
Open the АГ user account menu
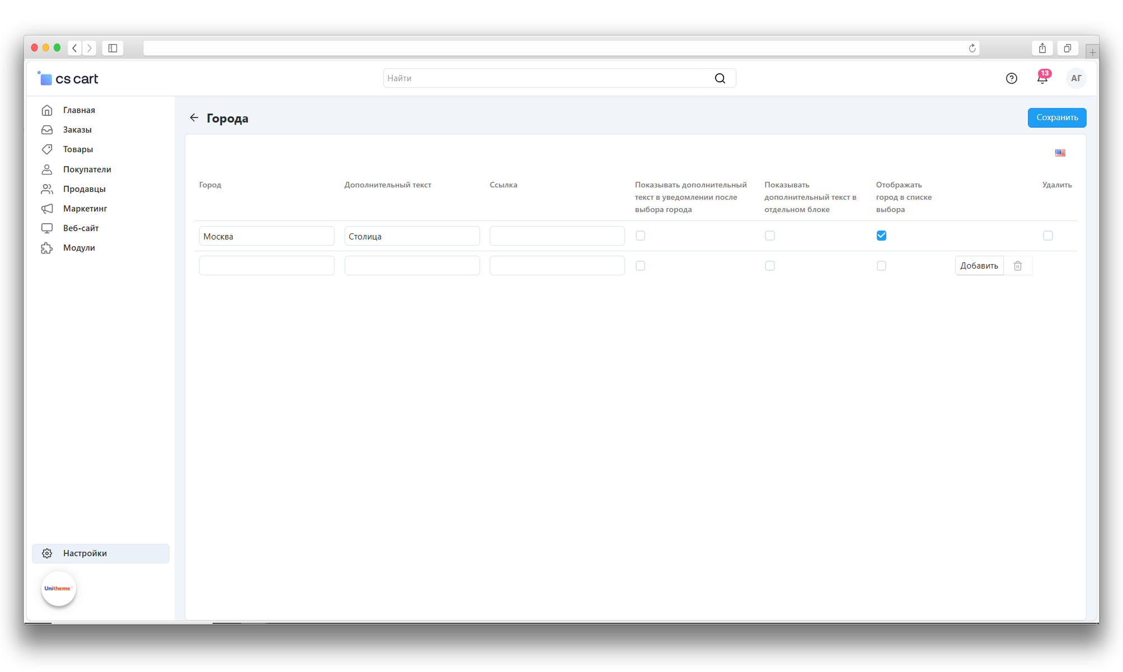coord(1075,79)
